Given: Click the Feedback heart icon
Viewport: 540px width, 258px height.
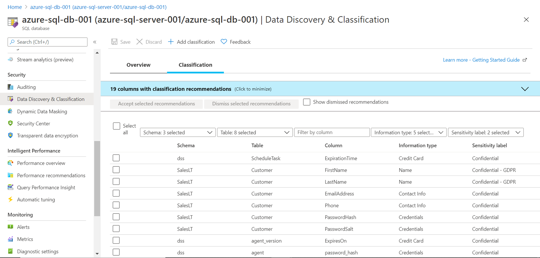Looking at the screenshot, I should pyautogui.click(x=224, y=42).
